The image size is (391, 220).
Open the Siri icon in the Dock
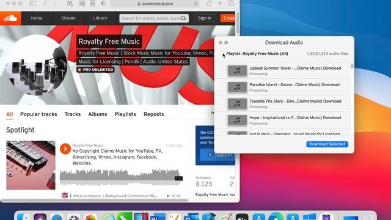click(x=40, y=217)
